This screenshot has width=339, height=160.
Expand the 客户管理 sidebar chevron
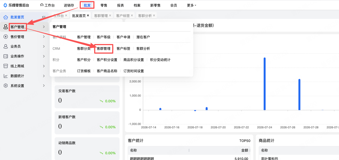[44, 27]
